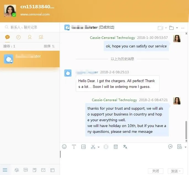Expand the screenshot options arrow
Image resolution: width=189 pixels, height=175 pixels.
[99, 147]
